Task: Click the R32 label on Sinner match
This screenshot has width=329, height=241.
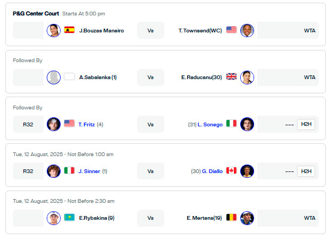Action: pos(28,171)
